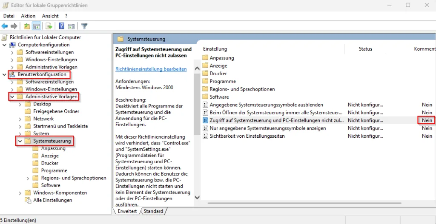Image resolution: width=436 pixels, height=224 pixels.
Task: Open help via the blue question-mark icon
Action: [x=62, y=26]
